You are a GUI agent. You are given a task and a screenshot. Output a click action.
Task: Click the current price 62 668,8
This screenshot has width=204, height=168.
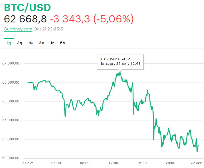tap(25, 19)
